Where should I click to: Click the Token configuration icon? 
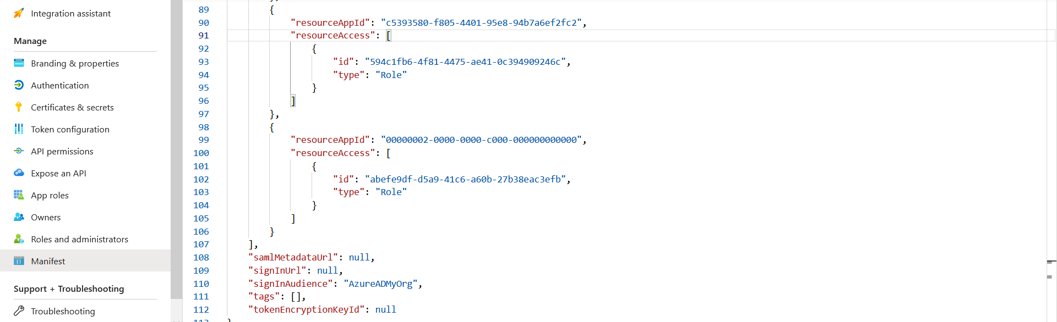[x=19, y=129]
